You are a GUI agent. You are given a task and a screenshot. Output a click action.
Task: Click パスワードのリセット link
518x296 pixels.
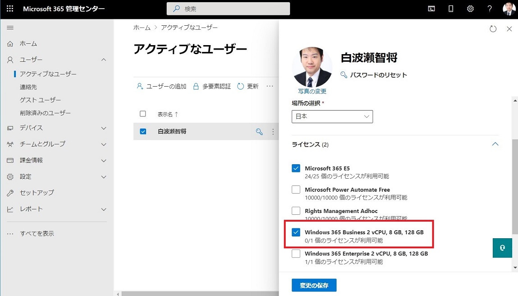[378, 75]
